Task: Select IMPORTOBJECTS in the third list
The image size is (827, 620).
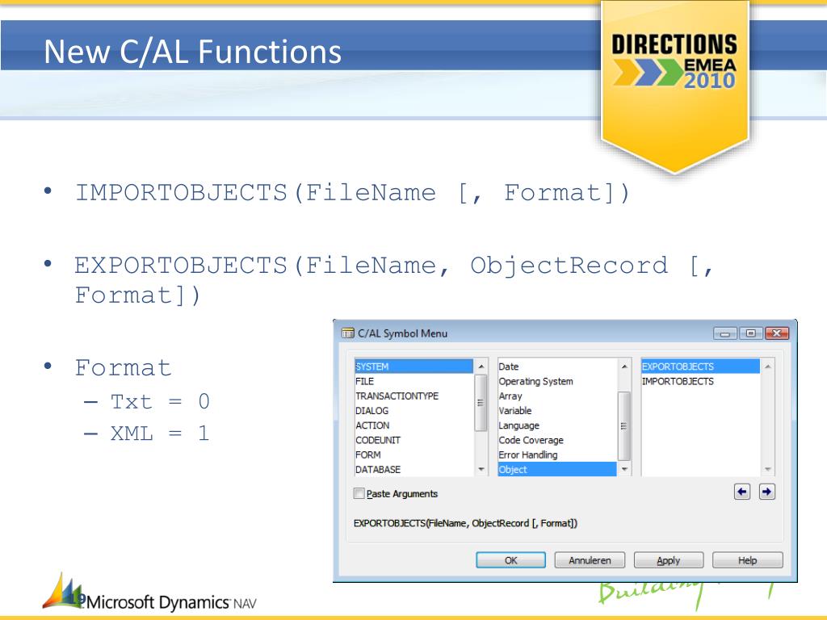Action: click(x=700, y=381)
